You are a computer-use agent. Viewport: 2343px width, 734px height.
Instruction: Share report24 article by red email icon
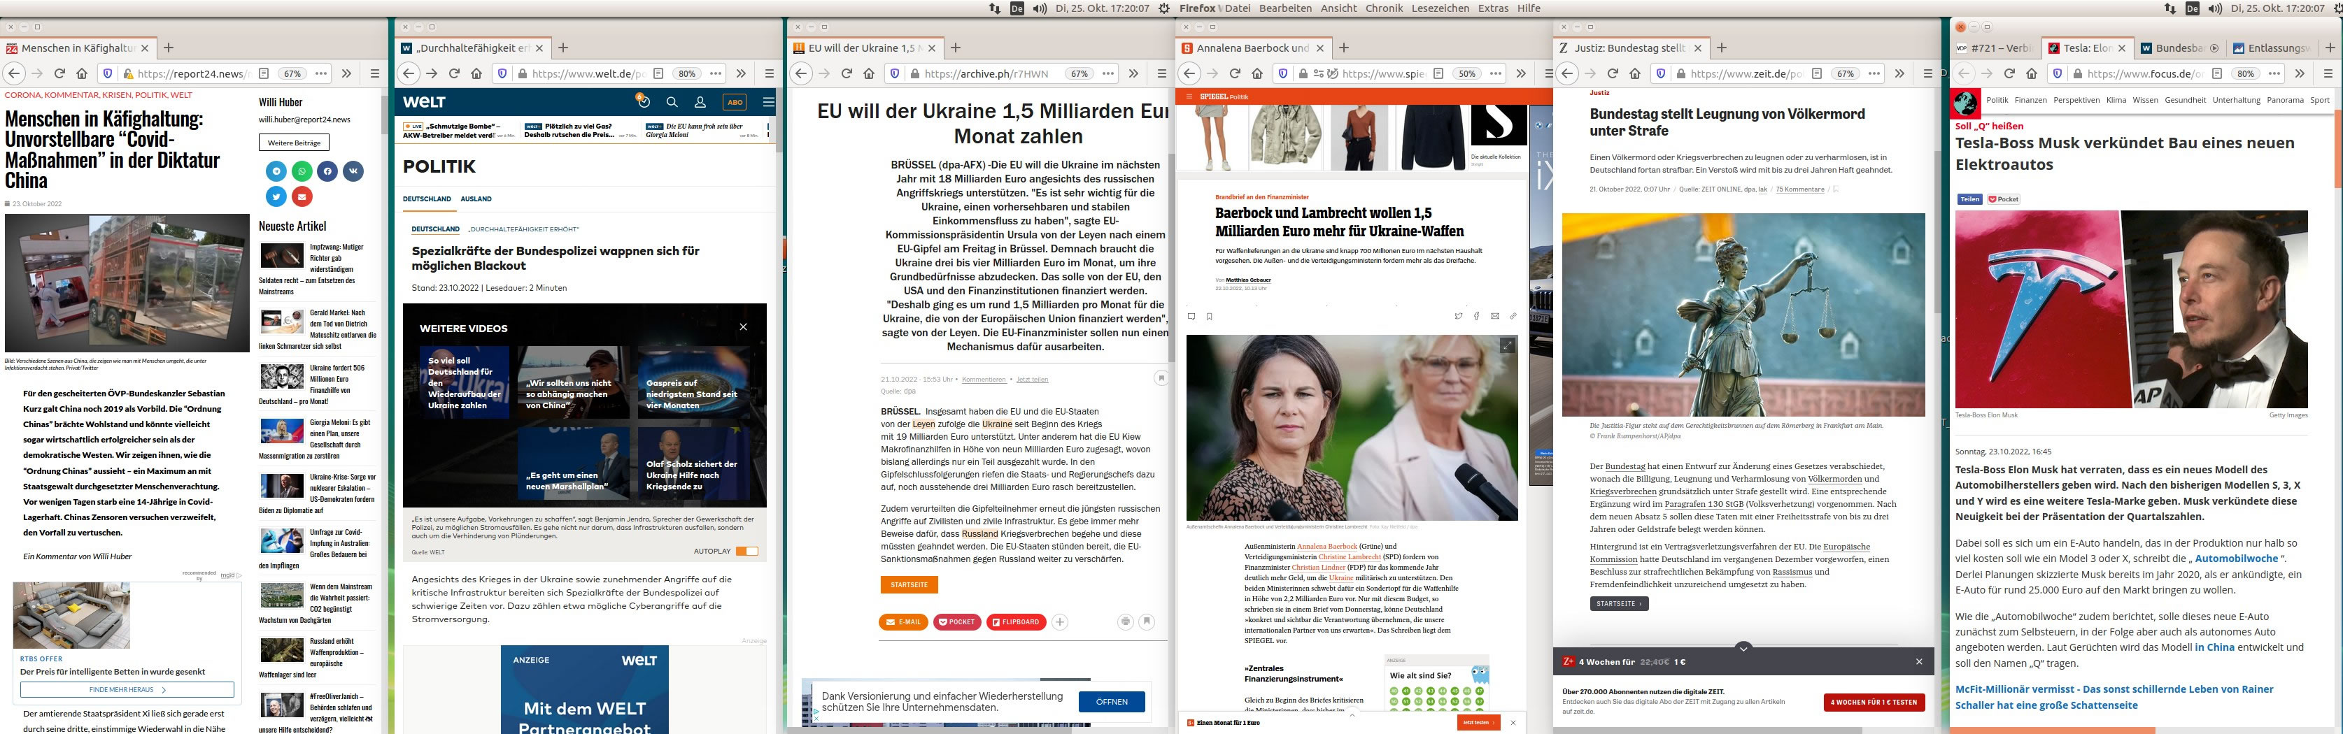(302, 196)
